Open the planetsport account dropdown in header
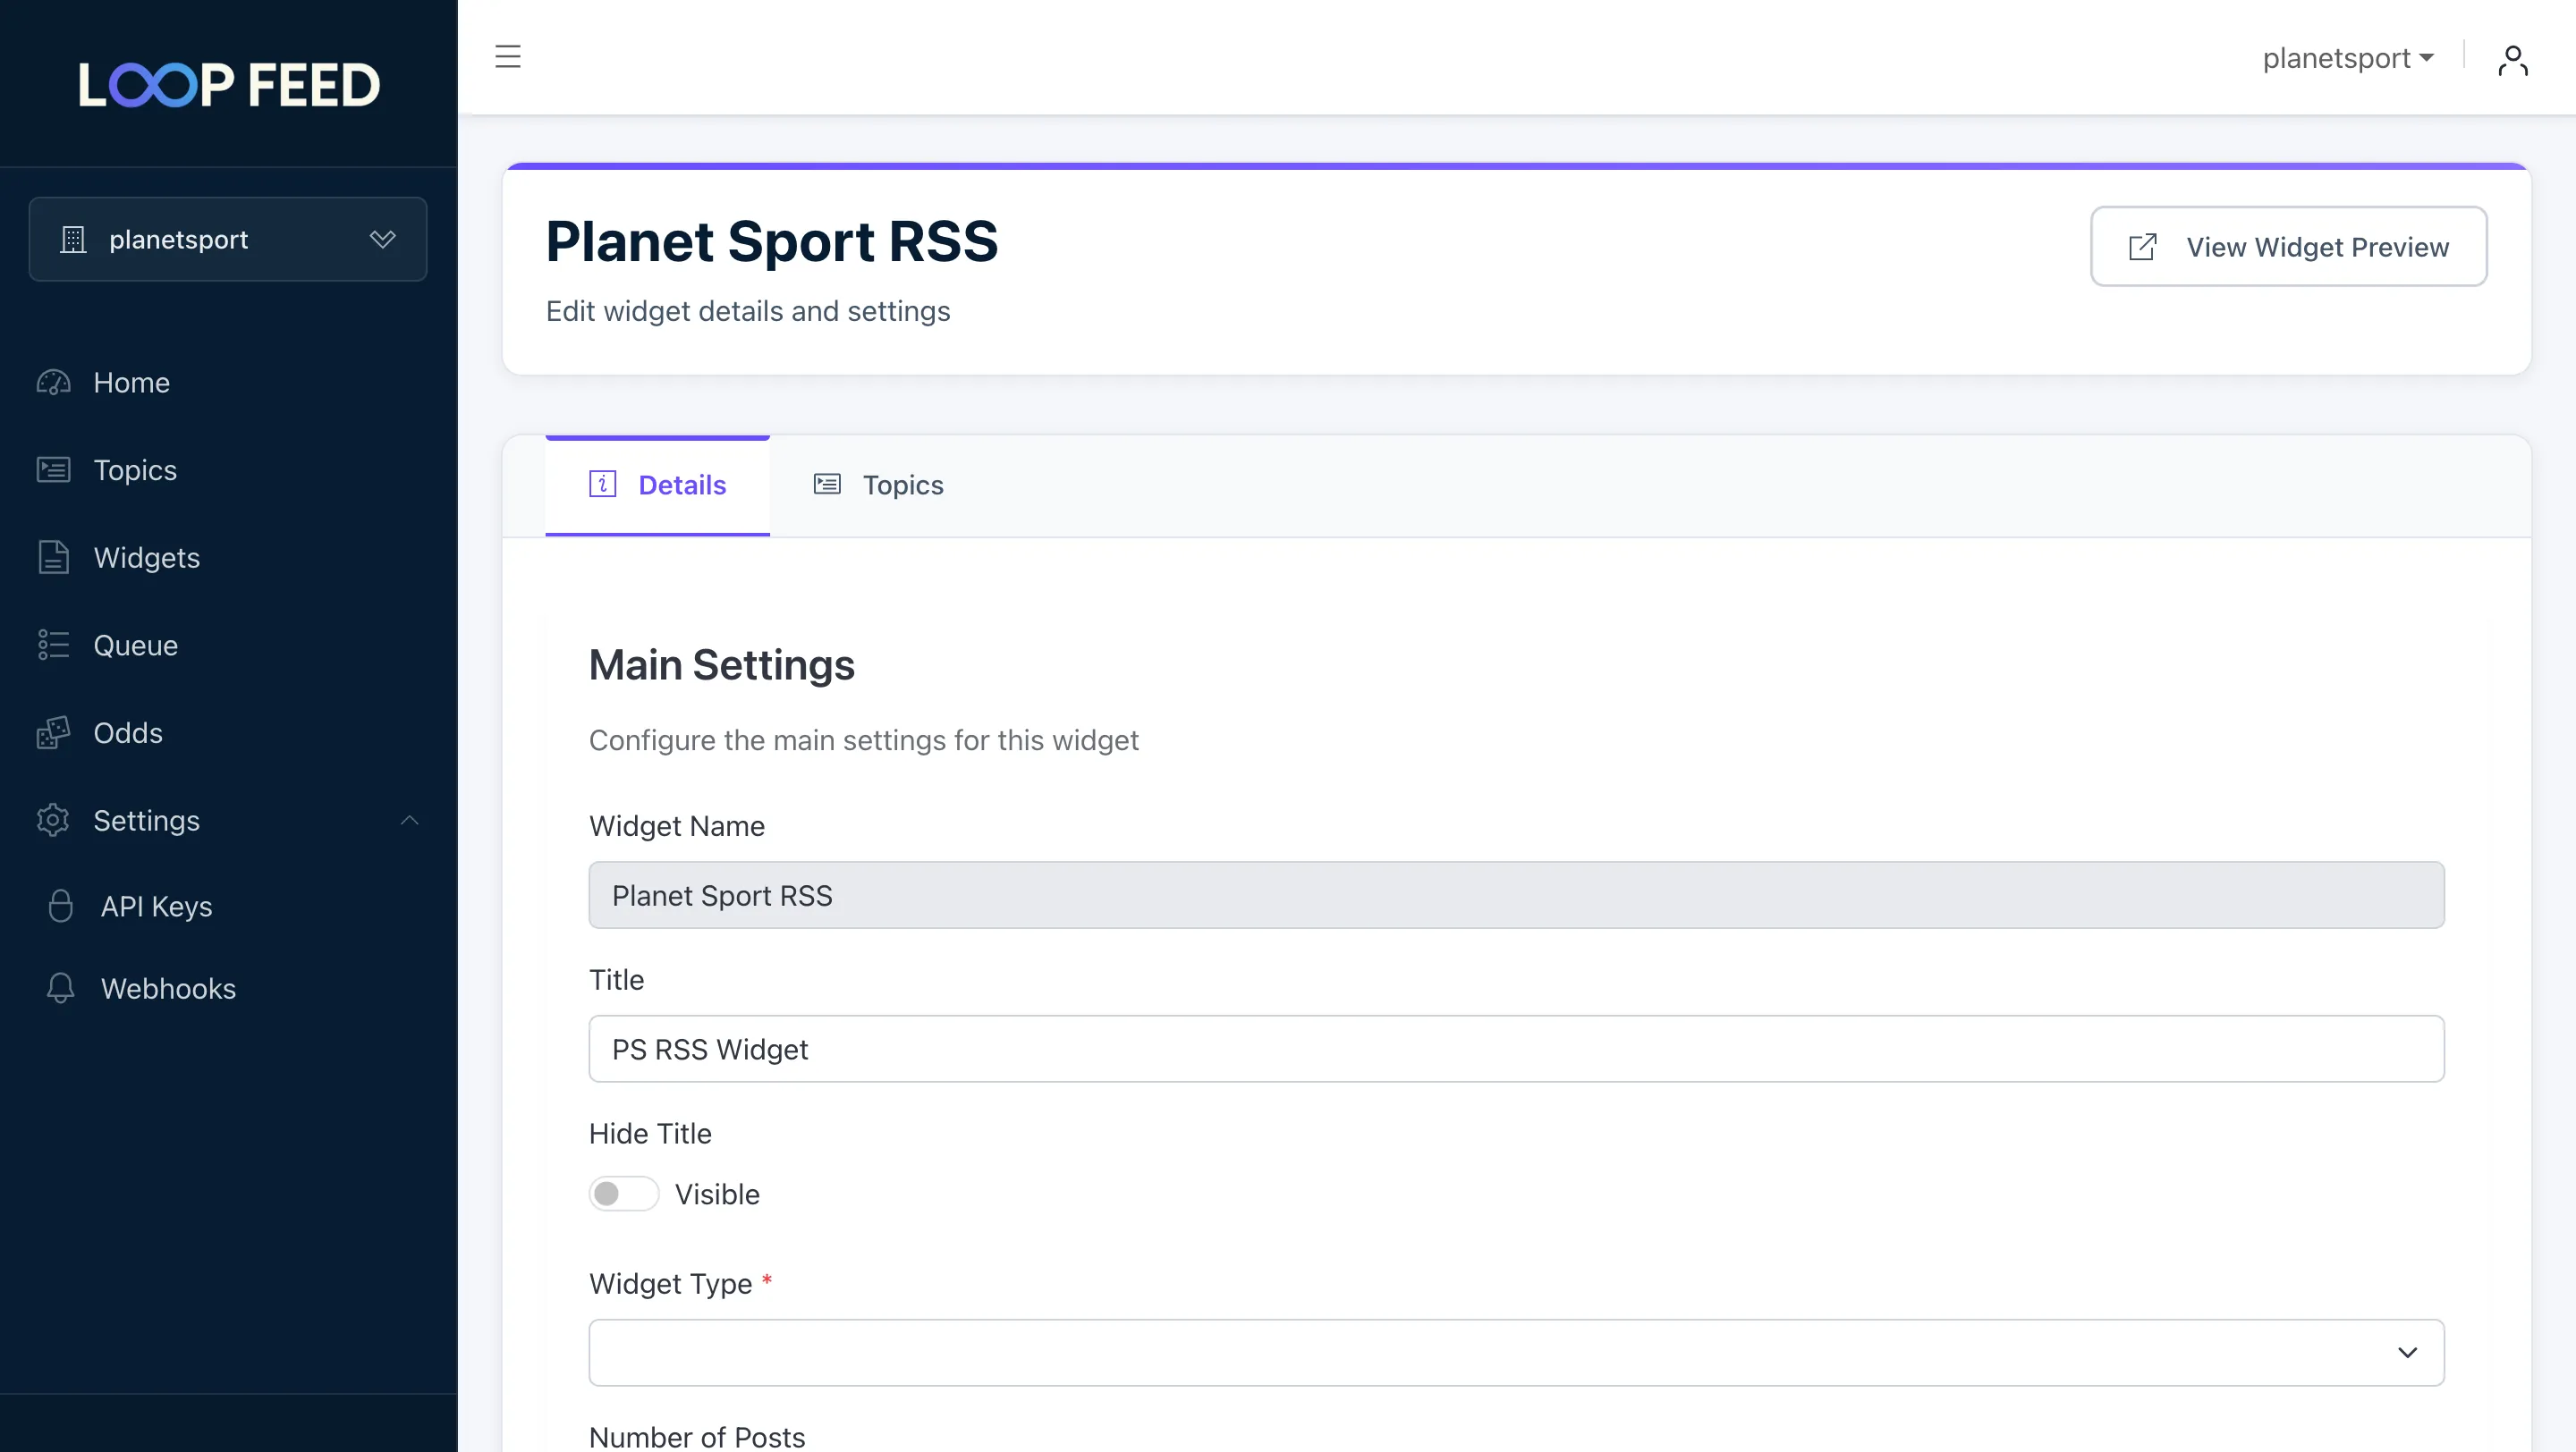Screen dimensions: 2576x1452 point(2347,59)
